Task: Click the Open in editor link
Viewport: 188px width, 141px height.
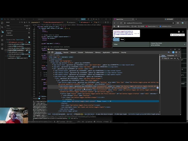Action: click(x=20, y=40)
